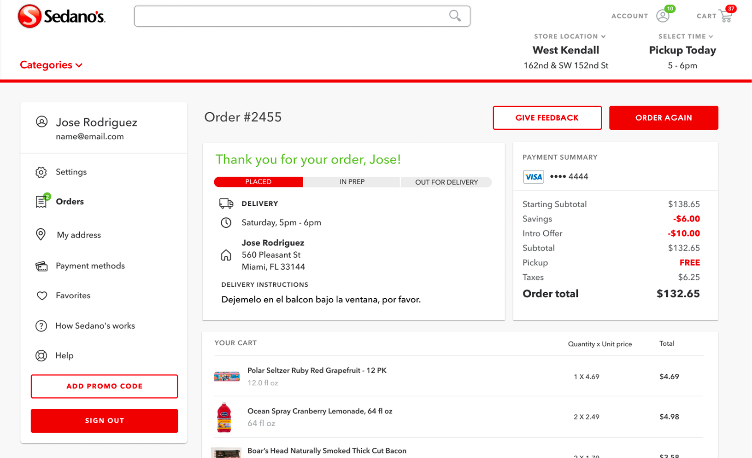Click the search magnifier icon
Image resolution: width=752 pixels, height=458 pixels.
(455, 16)
